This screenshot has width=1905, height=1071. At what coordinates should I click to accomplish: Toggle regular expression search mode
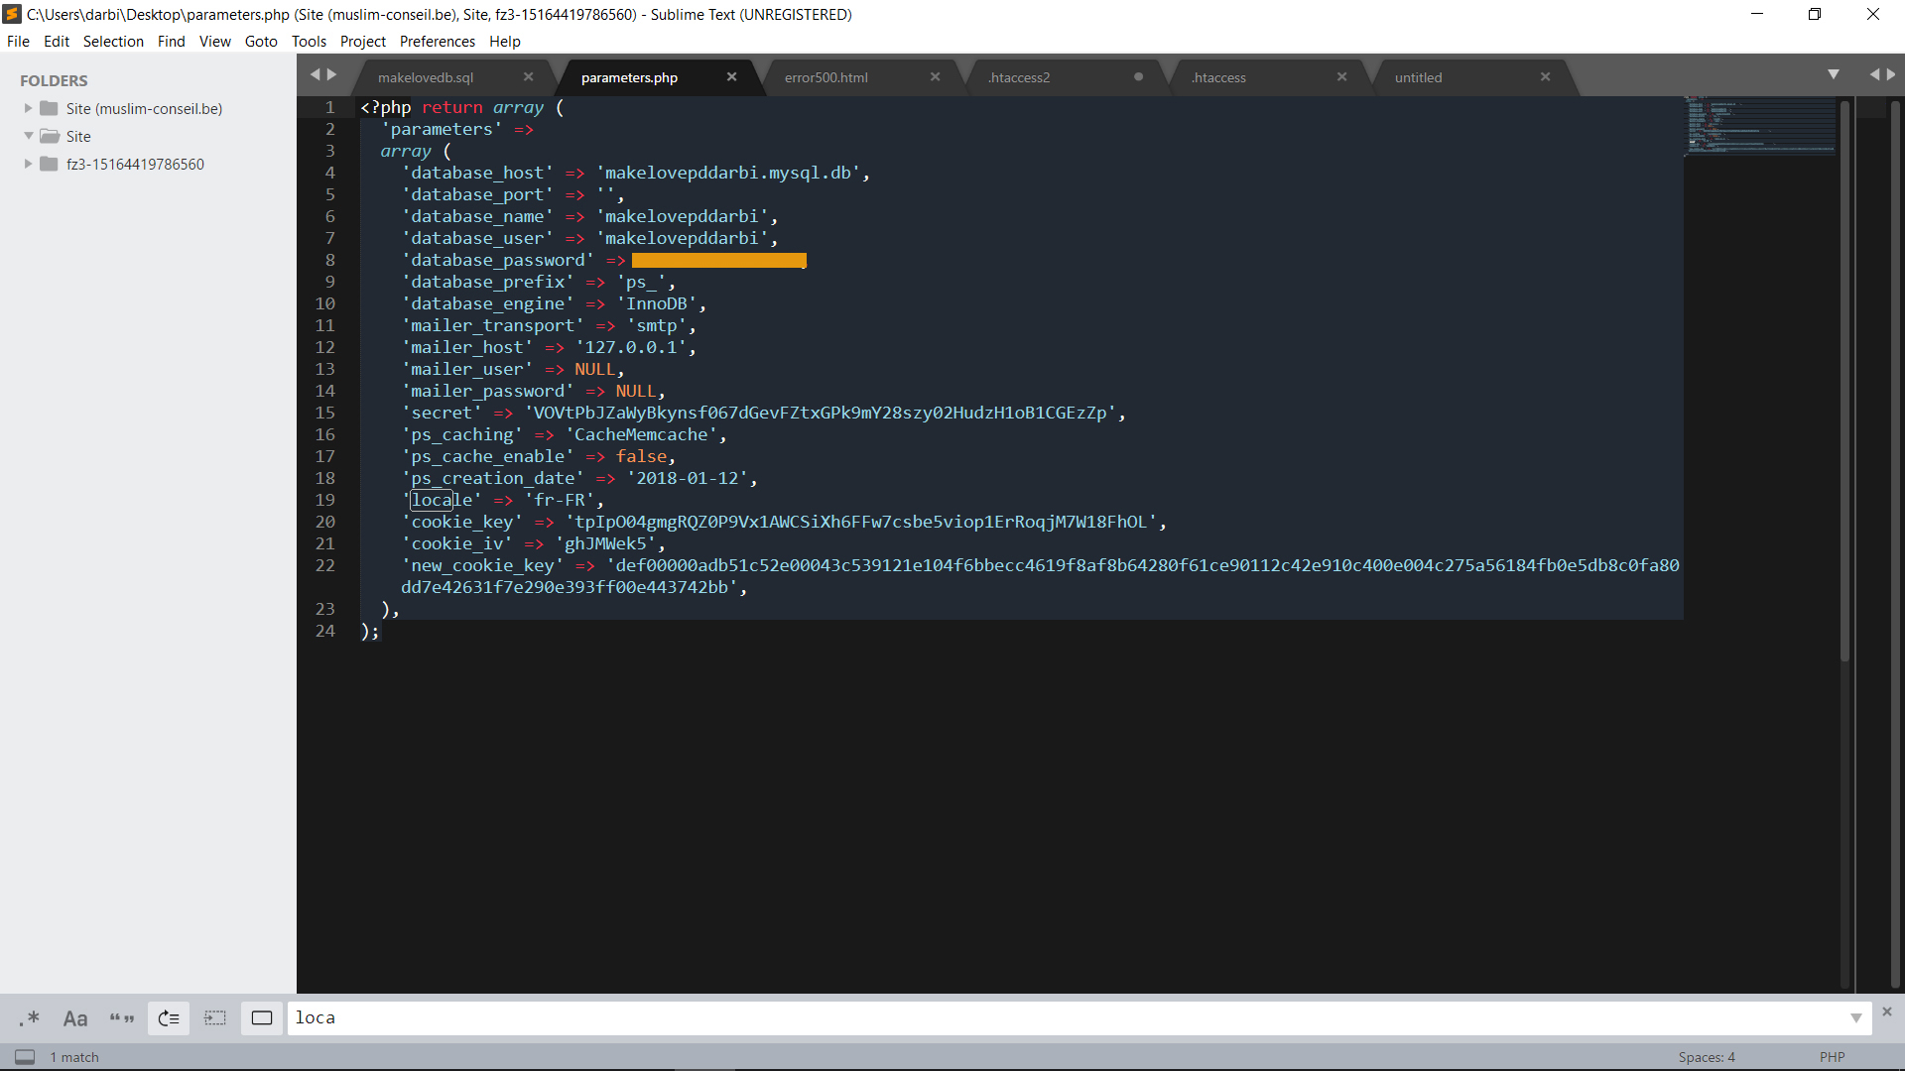(29, 1018)
